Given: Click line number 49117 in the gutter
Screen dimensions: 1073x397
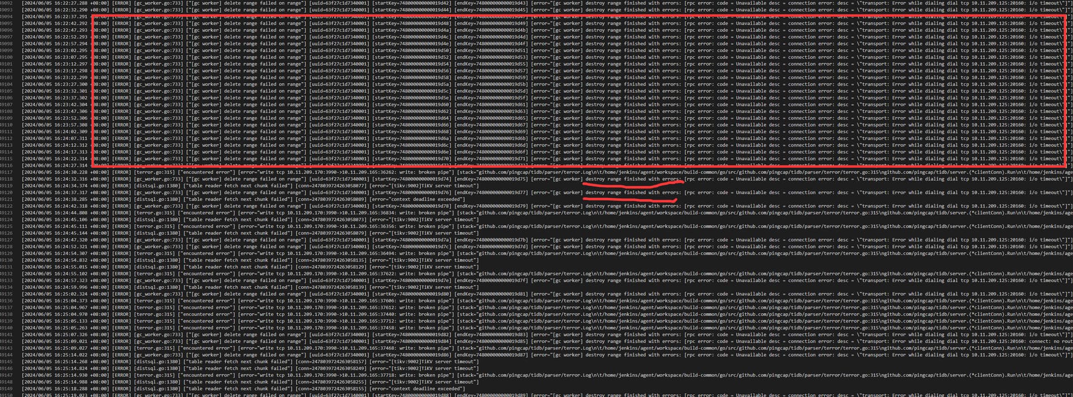Looking at the screenshot, I should click(x=6, y=172).
